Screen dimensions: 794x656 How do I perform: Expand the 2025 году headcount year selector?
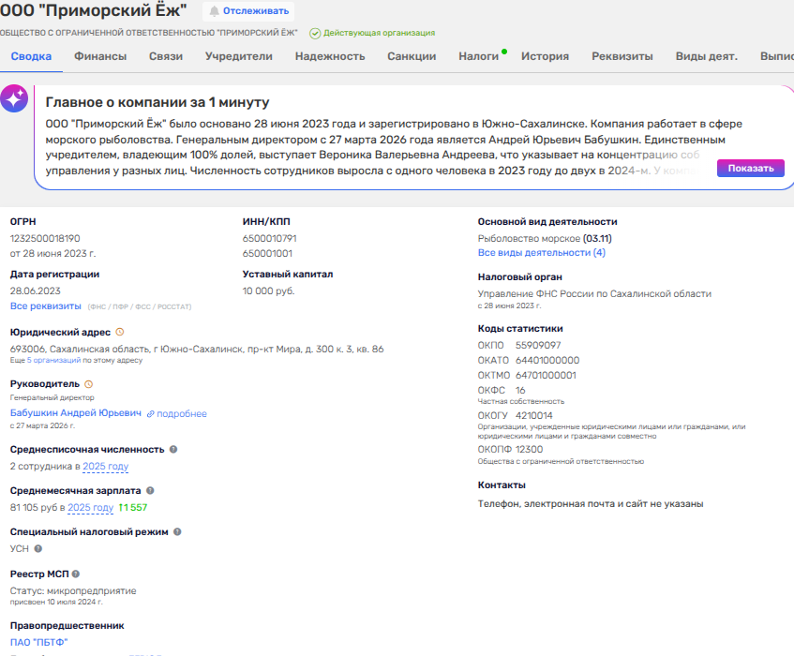(105, 467)
